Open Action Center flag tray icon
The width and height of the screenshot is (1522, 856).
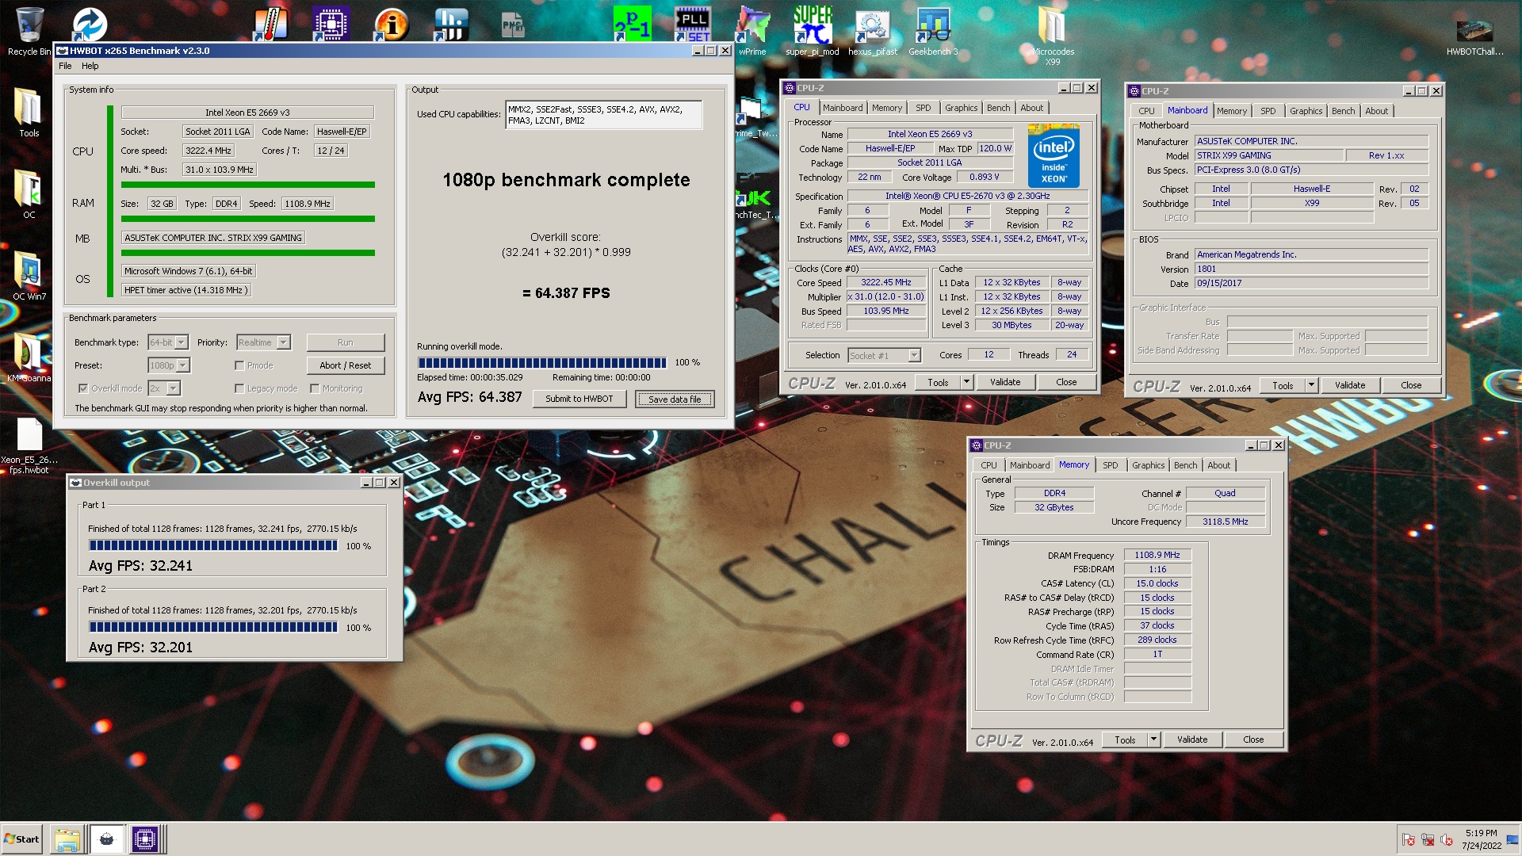pyautogui.click(x=1409, y=840)
